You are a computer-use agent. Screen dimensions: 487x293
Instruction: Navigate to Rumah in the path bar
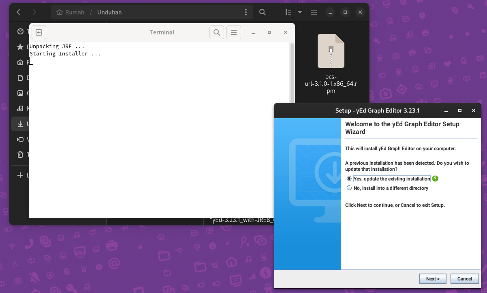click(x=70, y=12)
